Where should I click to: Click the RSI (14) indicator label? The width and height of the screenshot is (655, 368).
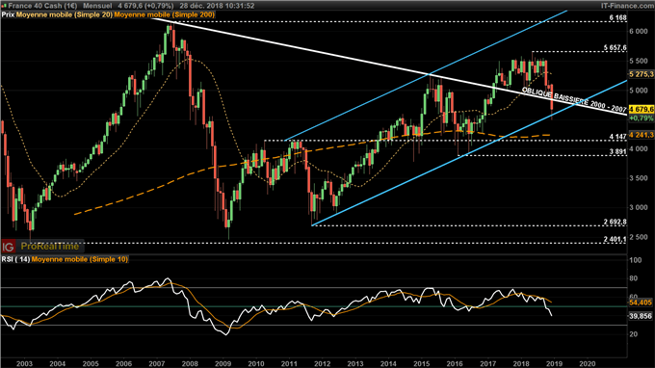[x=15, y=259]
